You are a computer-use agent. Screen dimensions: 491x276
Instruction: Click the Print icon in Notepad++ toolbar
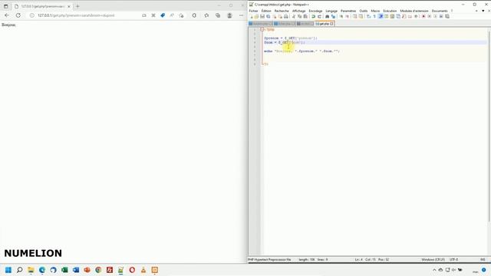click(286, 16)
